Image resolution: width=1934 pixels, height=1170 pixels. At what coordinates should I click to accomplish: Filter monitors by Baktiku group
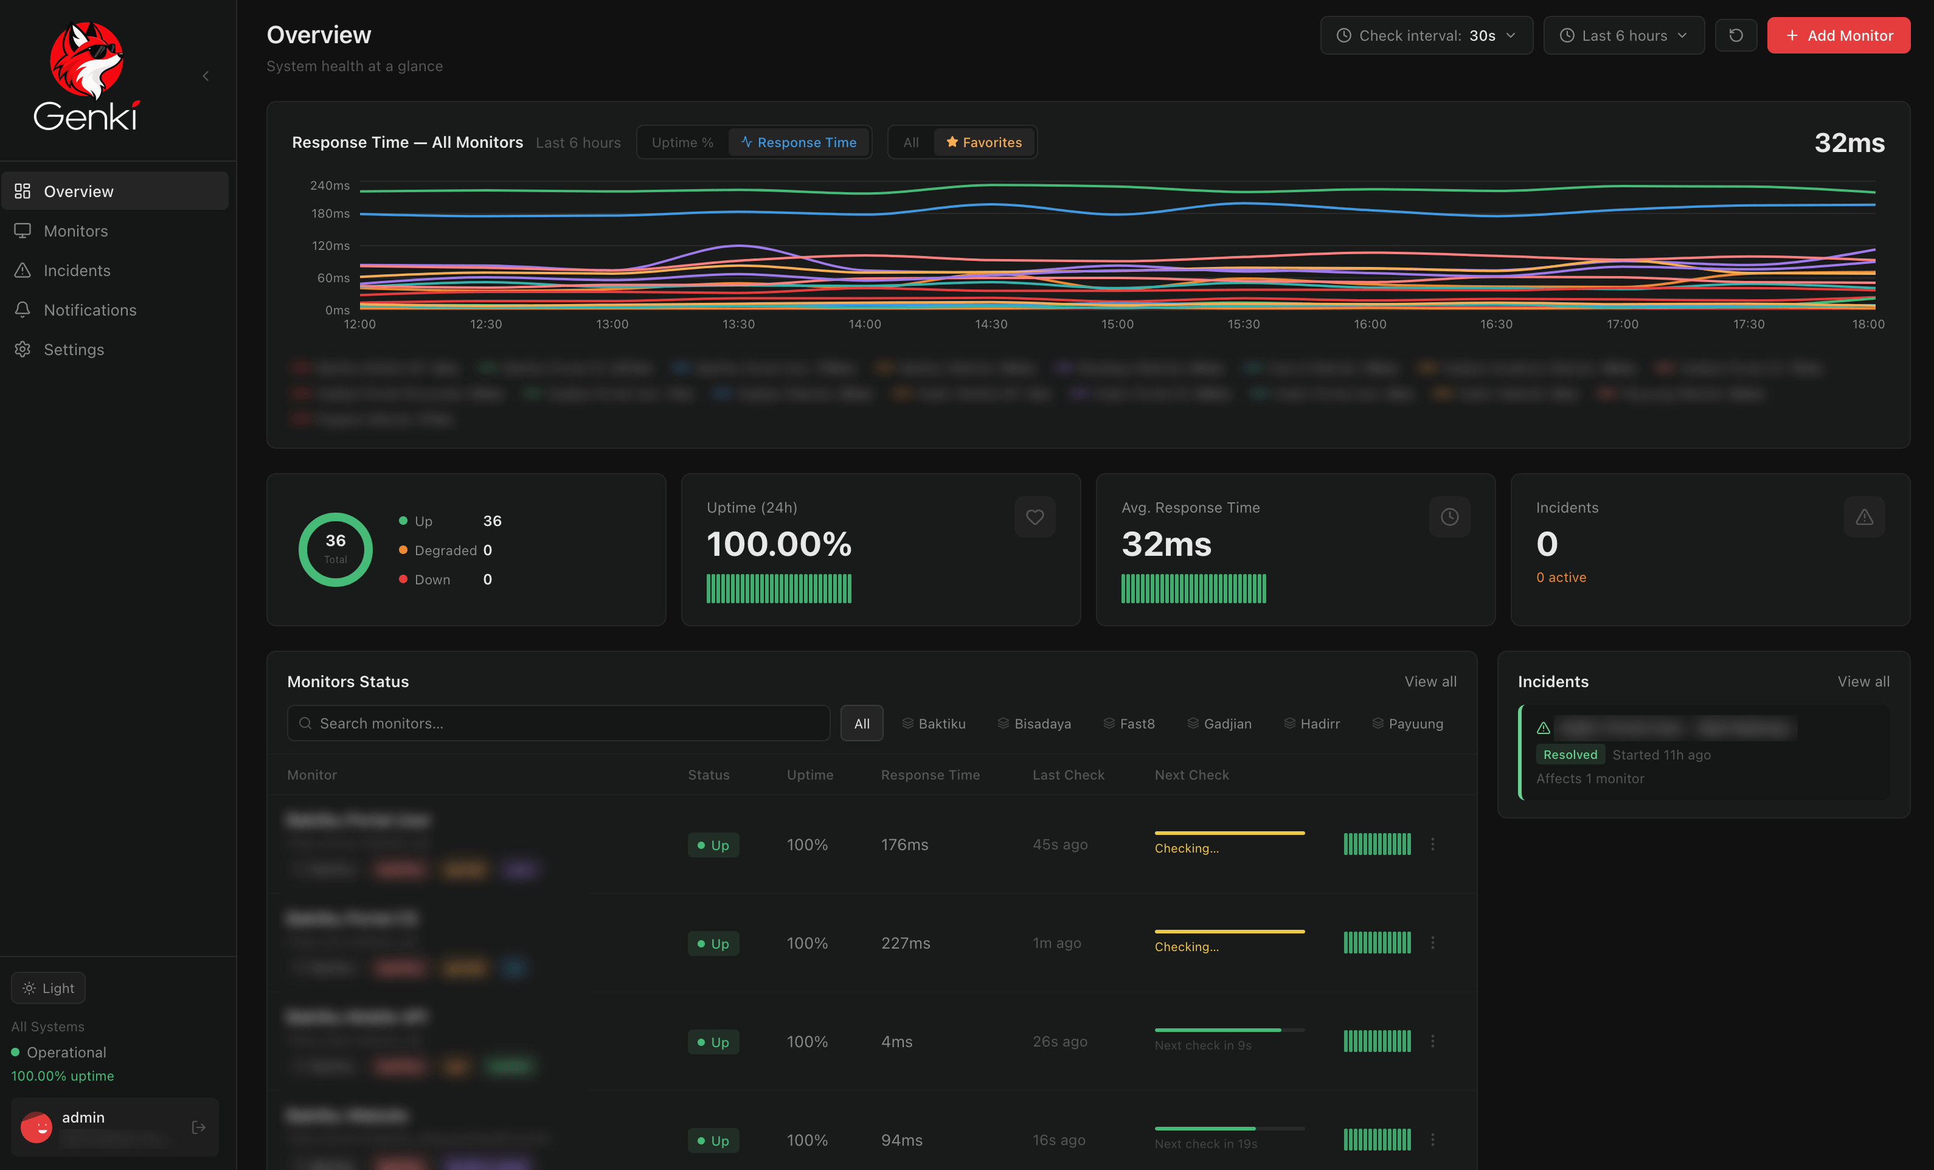click(x=934, y=724)
